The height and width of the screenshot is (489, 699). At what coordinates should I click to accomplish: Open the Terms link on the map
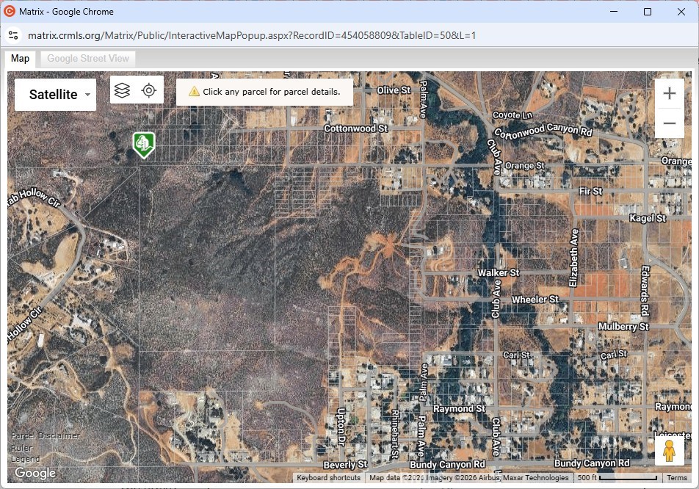(x=677, y=477)
